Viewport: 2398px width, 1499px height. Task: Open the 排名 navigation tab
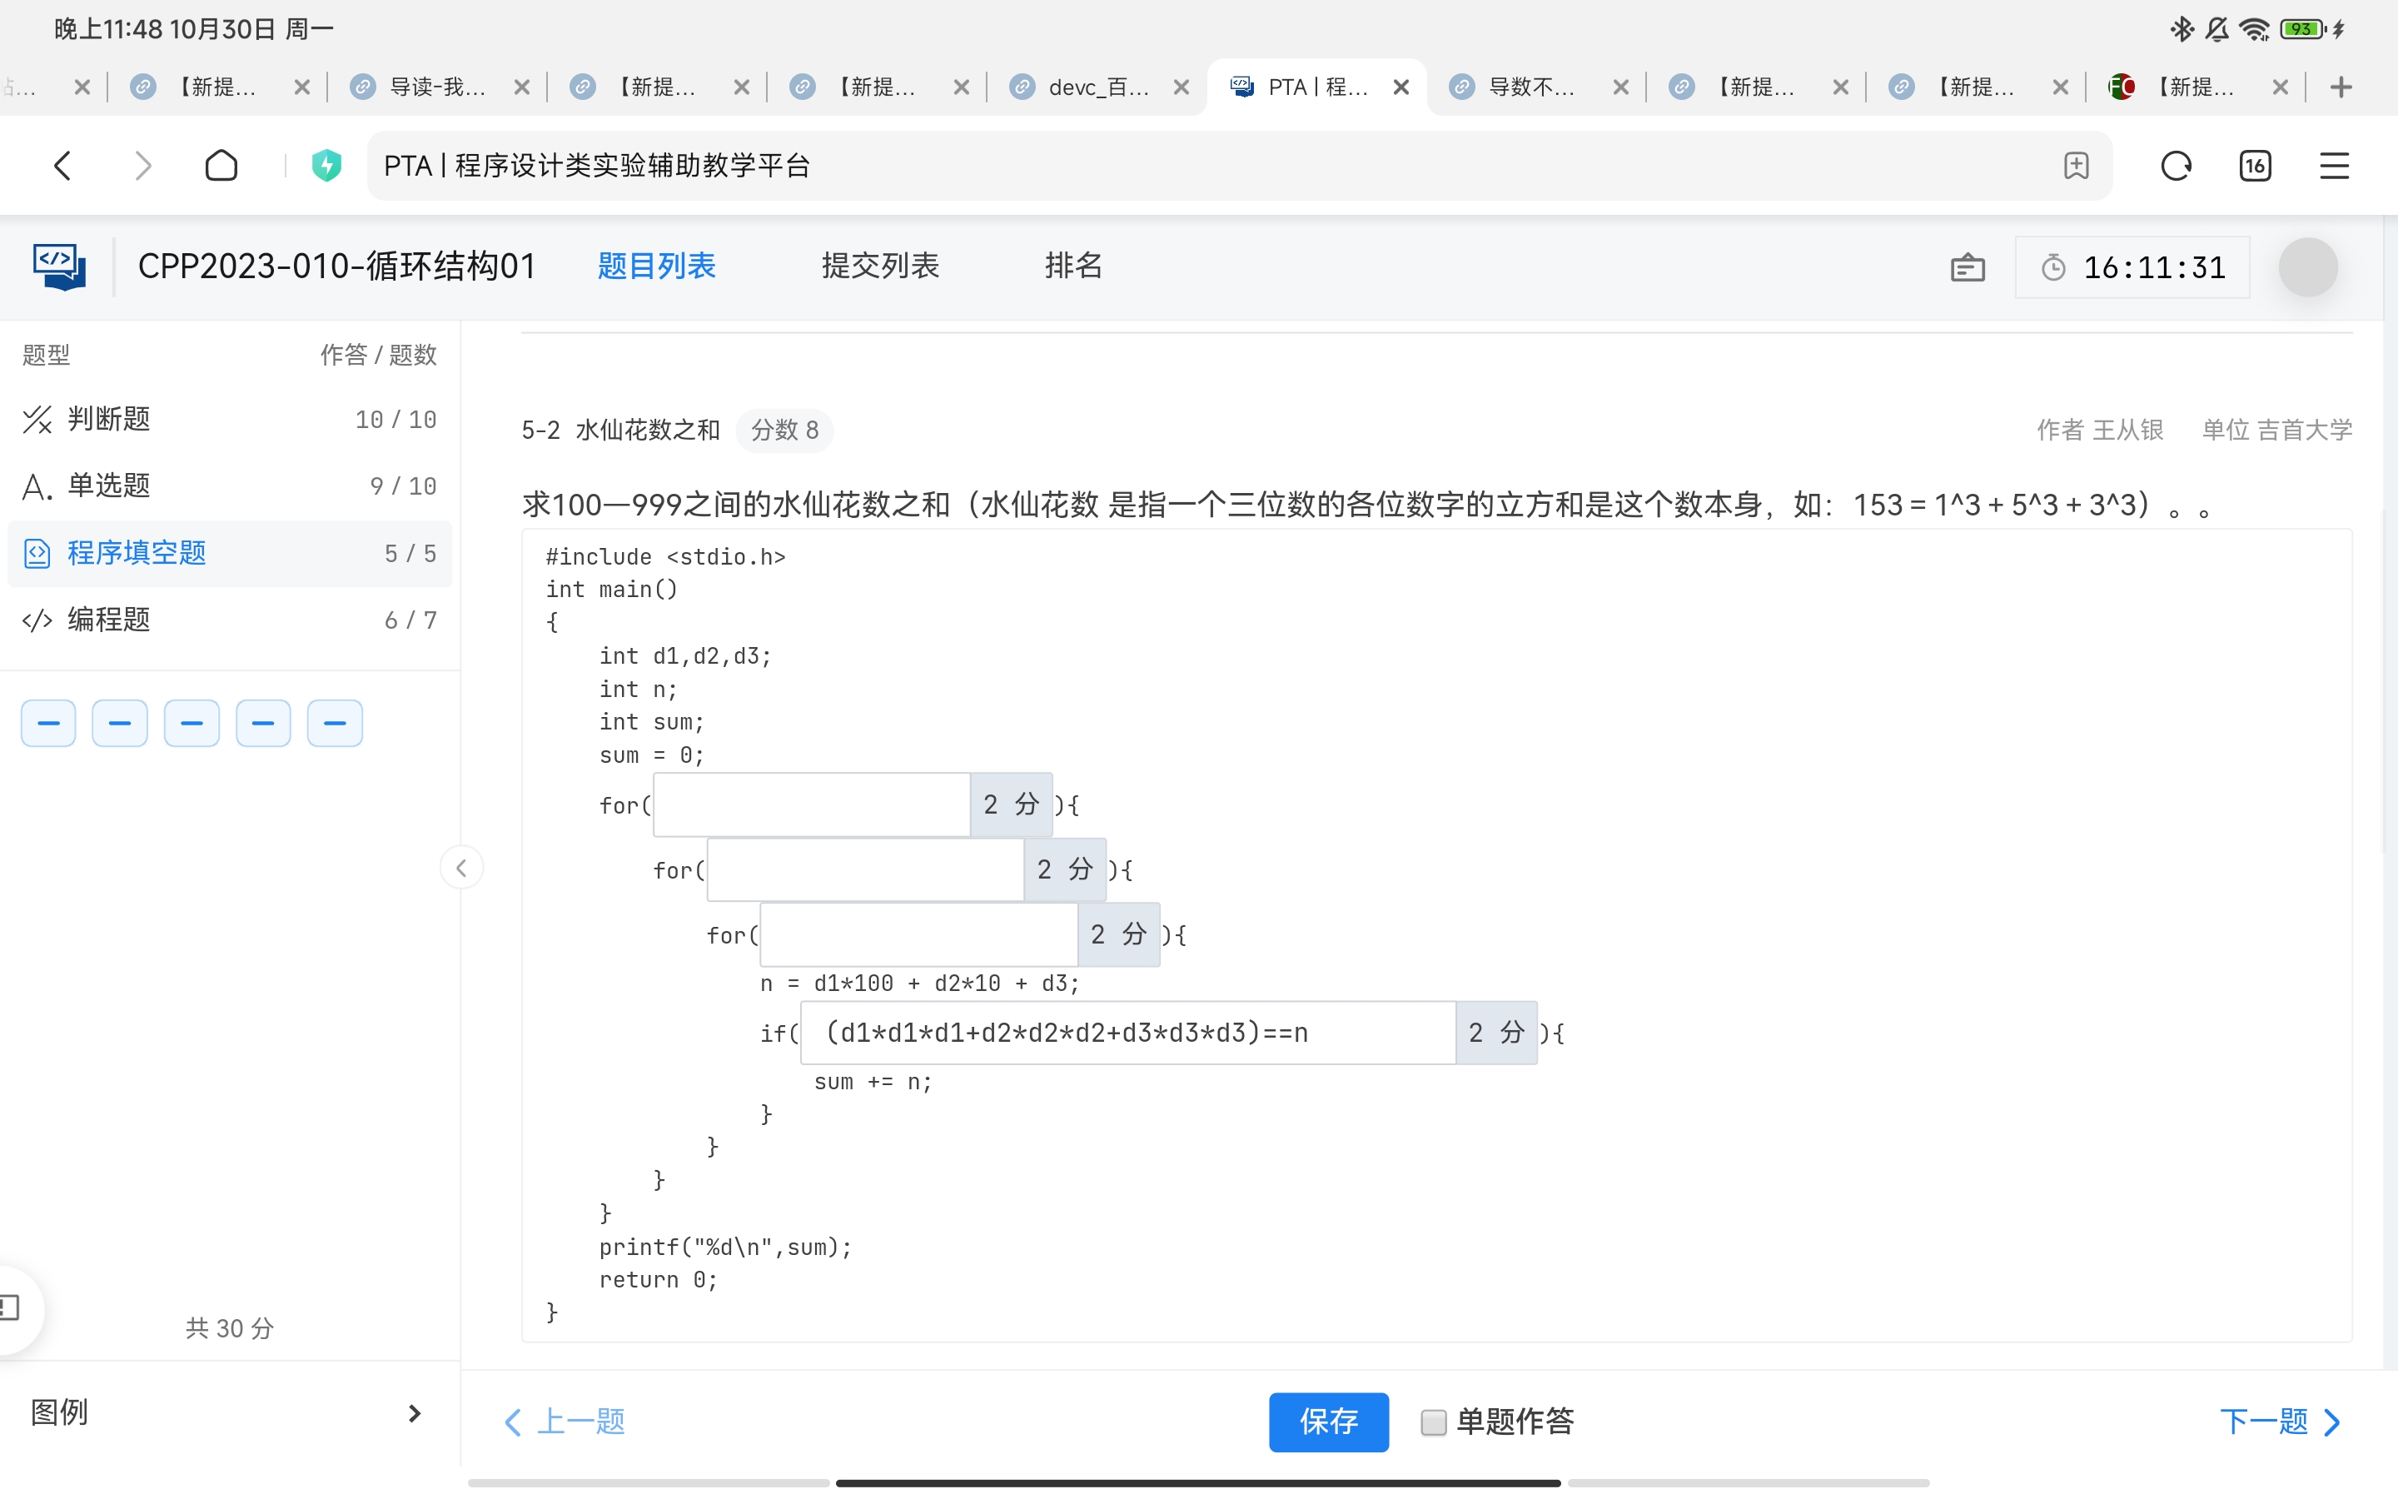pyautogui.click(x=1073, y=266)
